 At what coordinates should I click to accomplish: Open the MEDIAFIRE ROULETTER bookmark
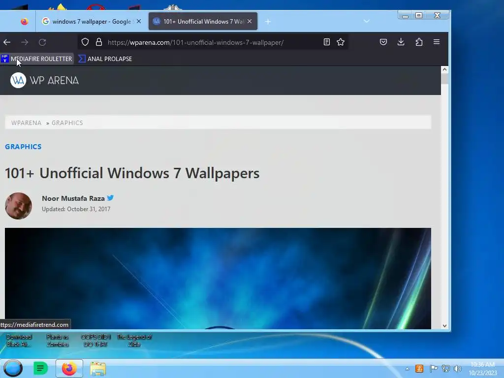coord(36,59)
